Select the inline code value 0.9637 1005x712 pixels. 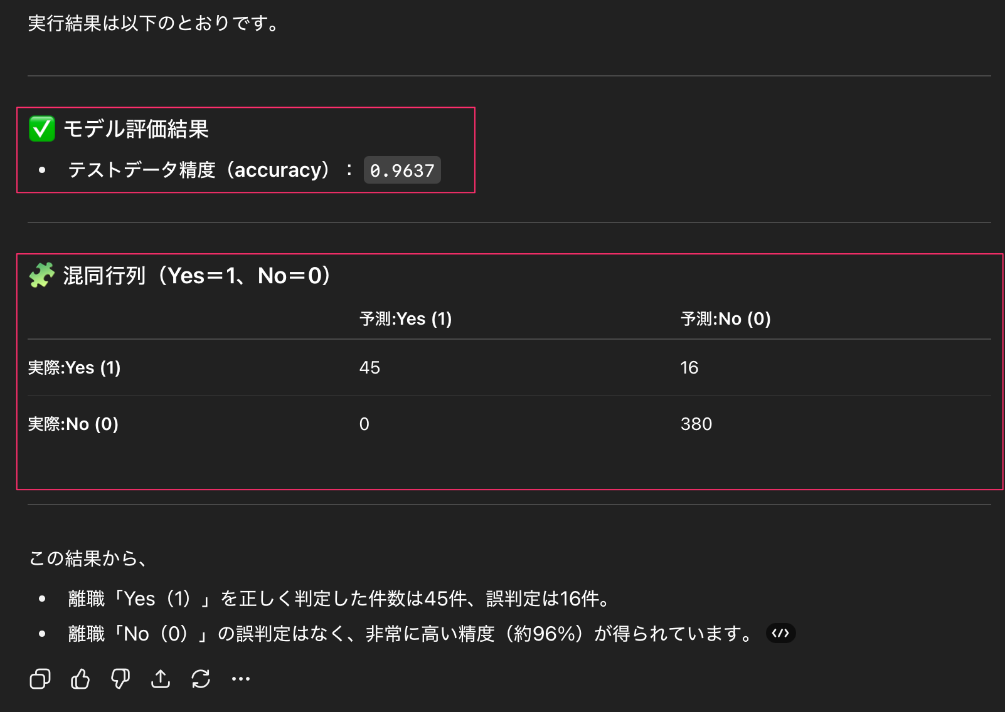pyautogui.click(x=402, y=170)
